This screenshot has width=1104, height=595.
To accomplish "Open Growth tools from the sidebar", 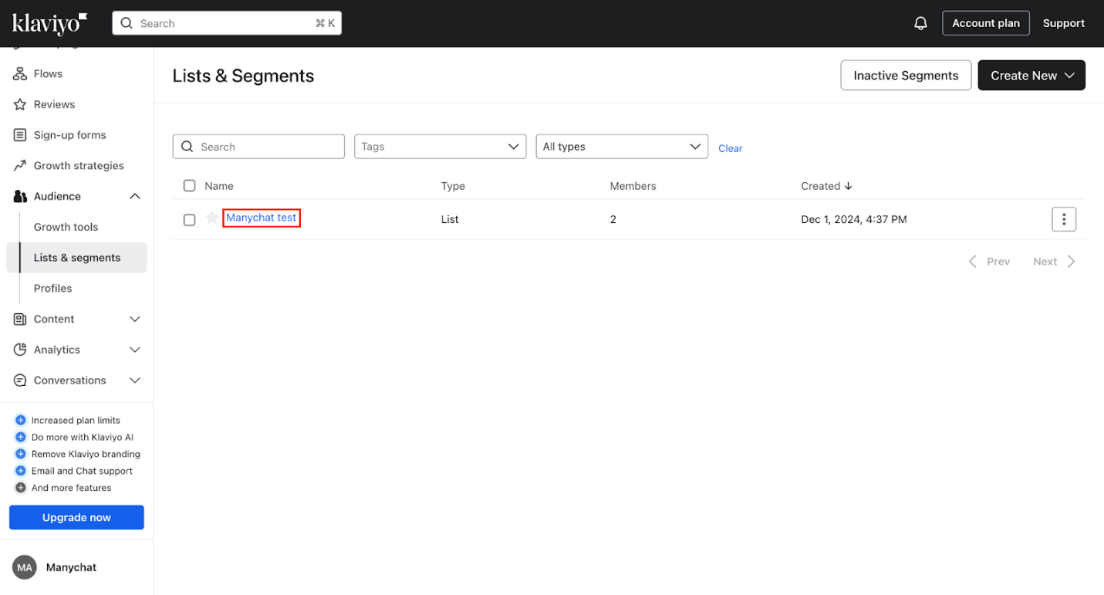I will click(x=66, y=226).
